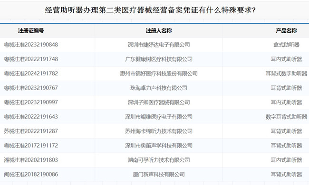This screenshot has width=309, height=185.
Task: Select registration number 粤械注准20222191748
Action: tap(31, 59)
